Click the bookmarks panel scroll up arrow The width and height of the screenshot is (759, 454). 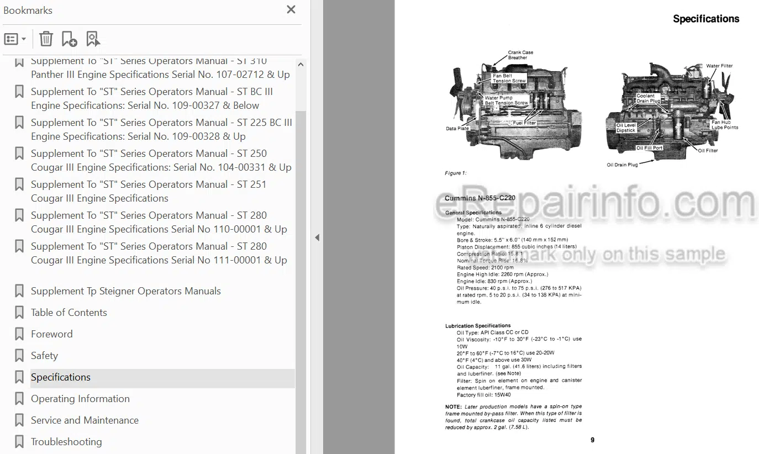click(301, 64)
